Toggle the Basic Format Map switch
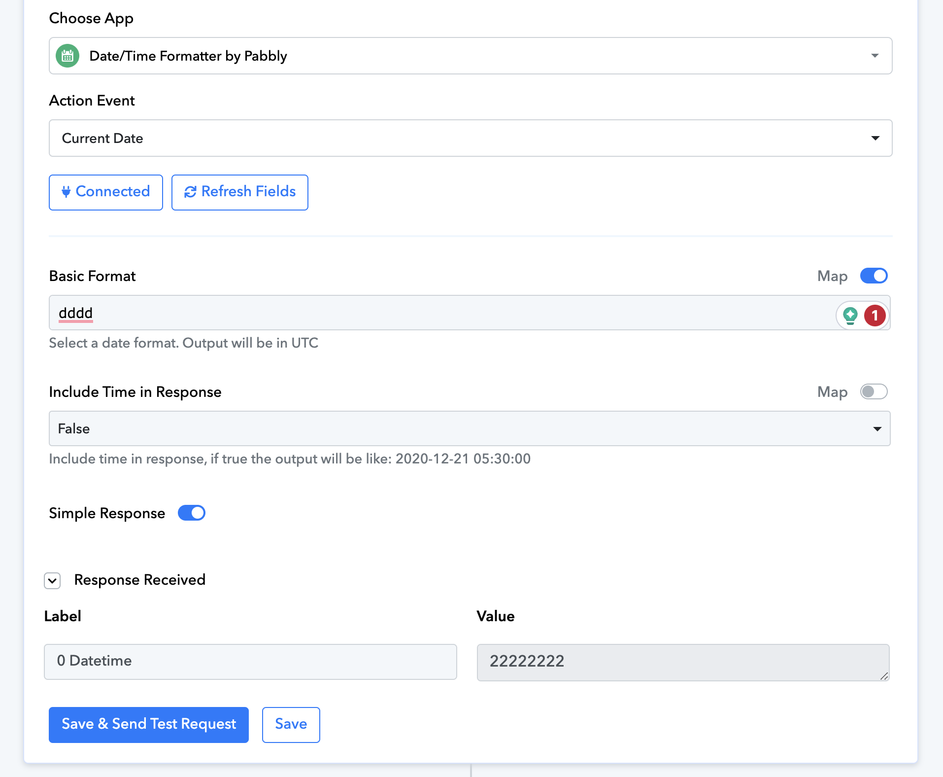This screenshot has height=777, width=943. coord(874,276)
